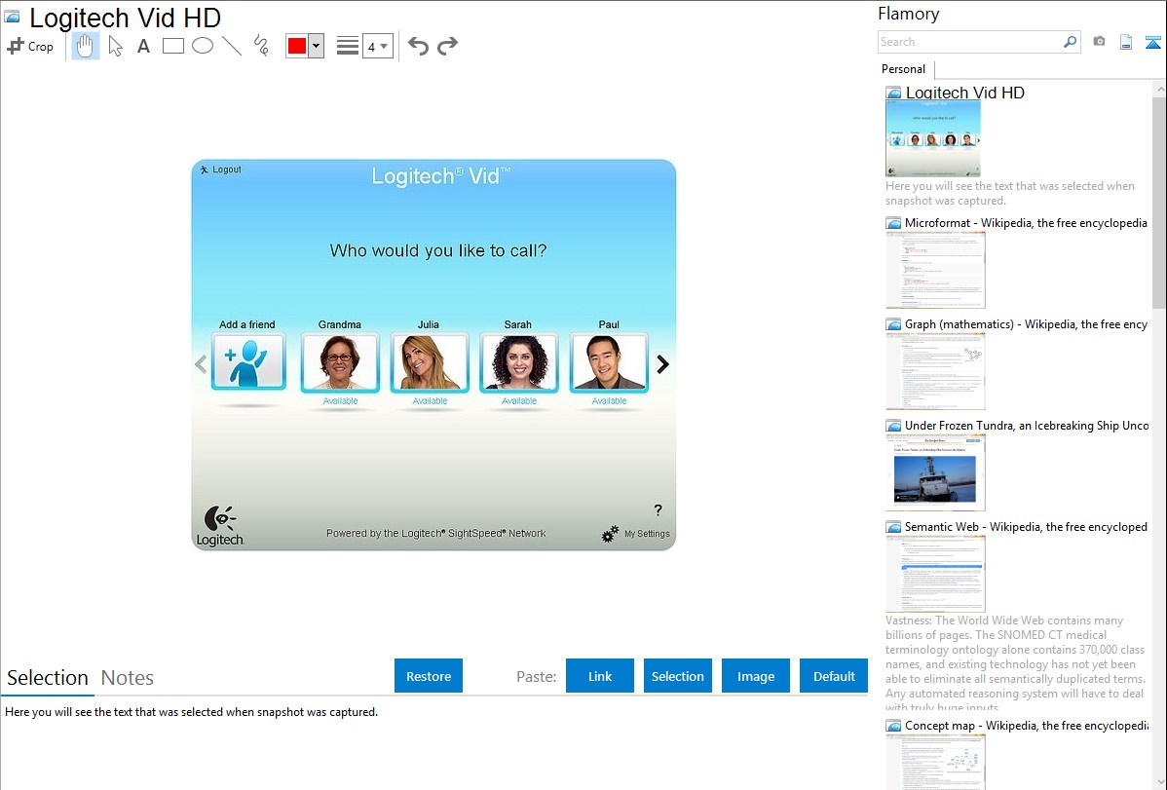Click the camera capture icon

click(1099, 42)
